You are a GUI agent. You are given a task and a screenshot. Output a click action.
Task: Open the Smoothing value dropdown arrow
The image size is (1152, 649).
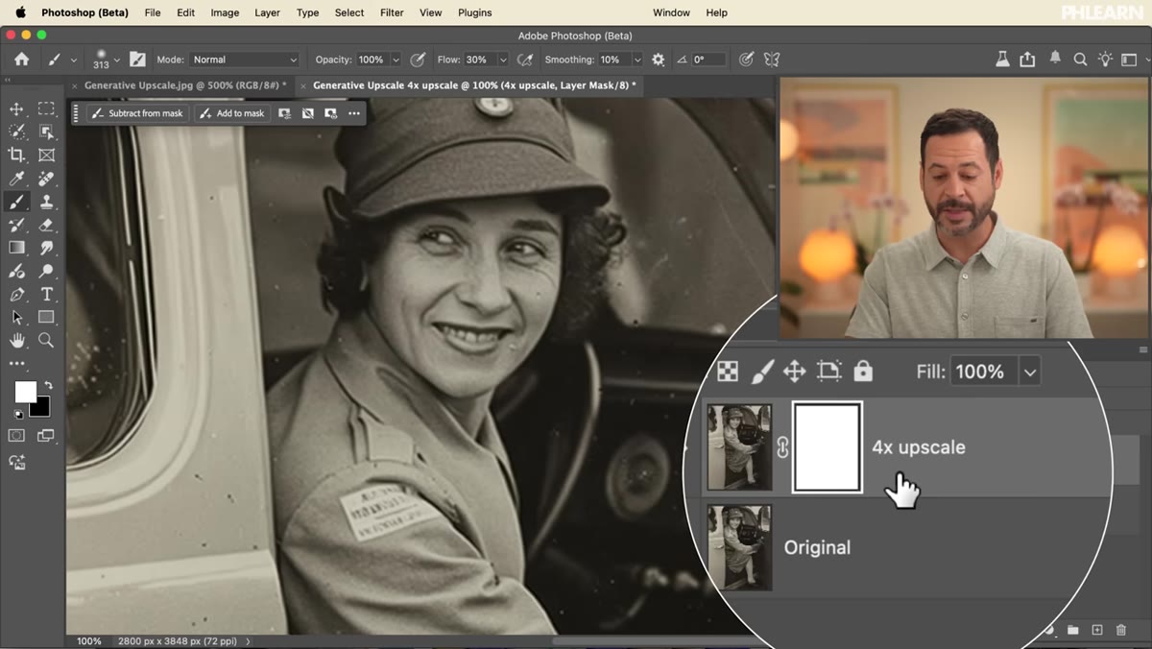[636, 60]
